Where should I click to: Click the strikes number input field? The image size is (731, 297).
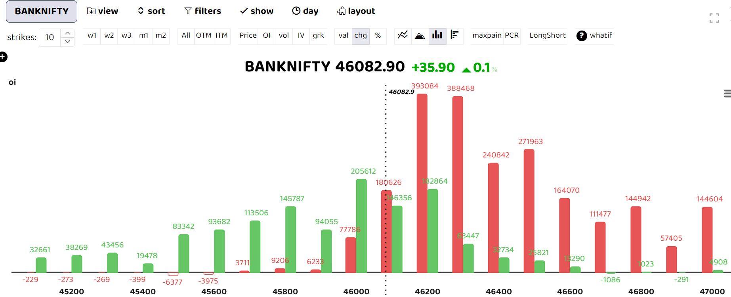tap(50, 37)
